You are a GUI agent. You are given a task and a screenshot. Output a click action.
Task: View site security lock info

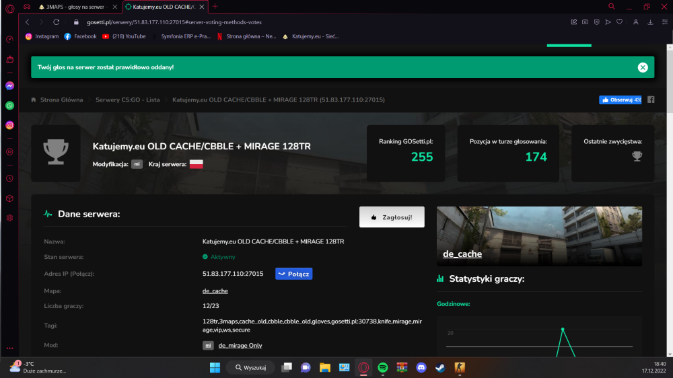77,22
